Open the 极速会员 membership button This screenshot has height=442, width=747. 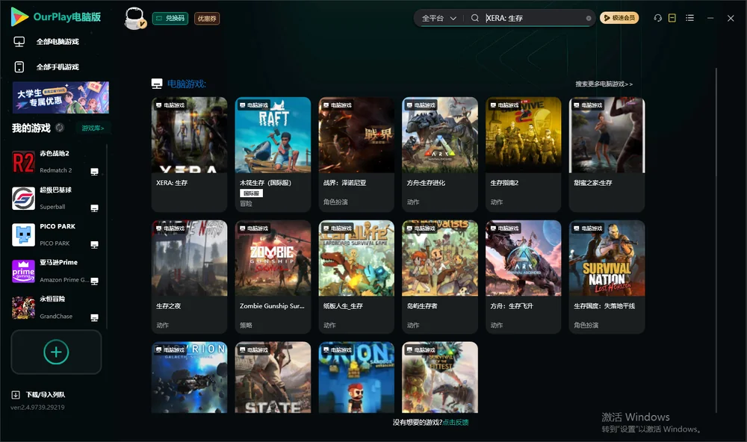coord(619,18)
